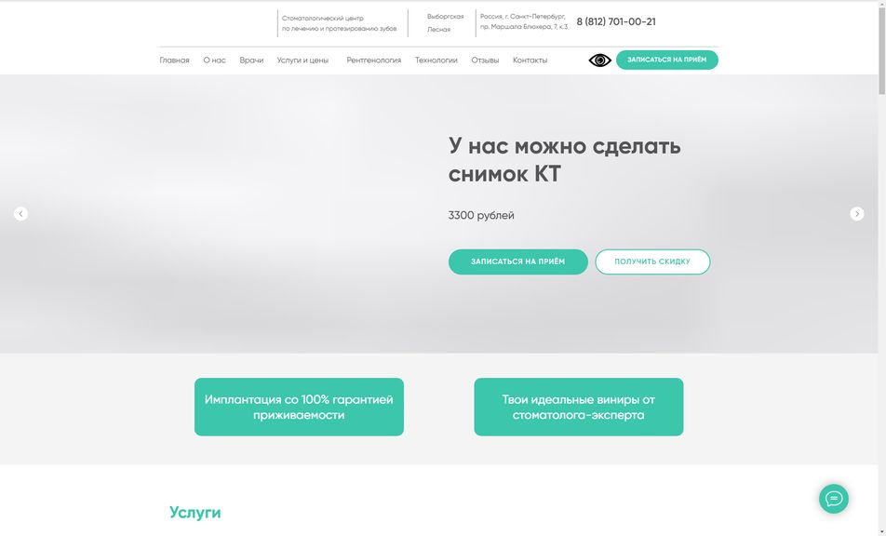Open the О нас page
Viewport: 886px width, 536px height.
pyautogui.click(x=214, y=60)
